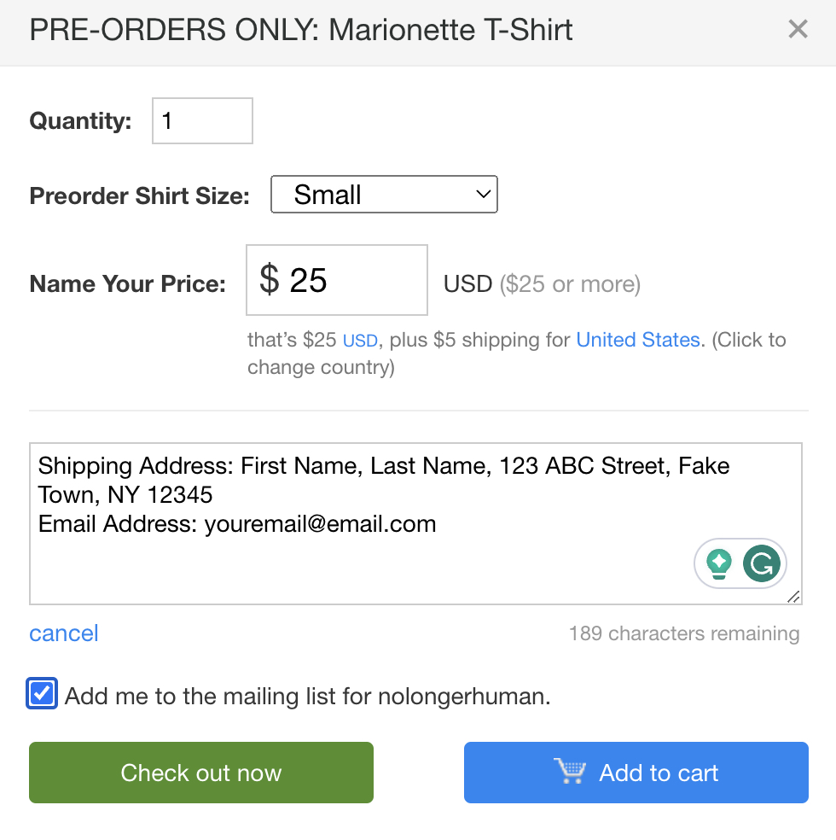This screenshot has height=840, width=836.
Task: Focus the Quantity input field
Action: click(202, 120)
